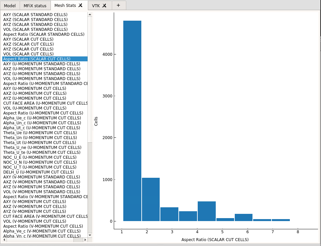Click the tallest histogram bar
Screen dimensions: 321x246
[132, 121]
